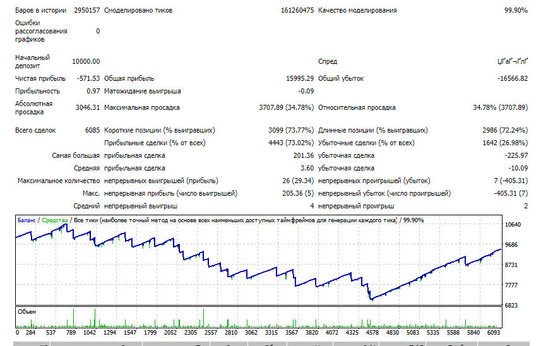Click the 'Спред' label
541x346 pixels.
coord(328,61)
